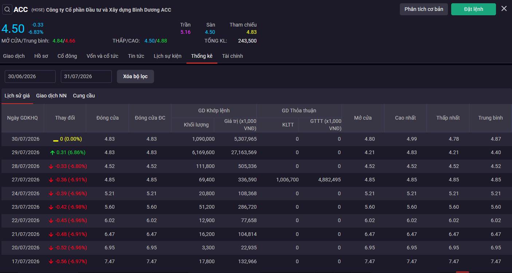
Task: Place an order with Đặt lệnh button
Action: click(x=473, y=9)
